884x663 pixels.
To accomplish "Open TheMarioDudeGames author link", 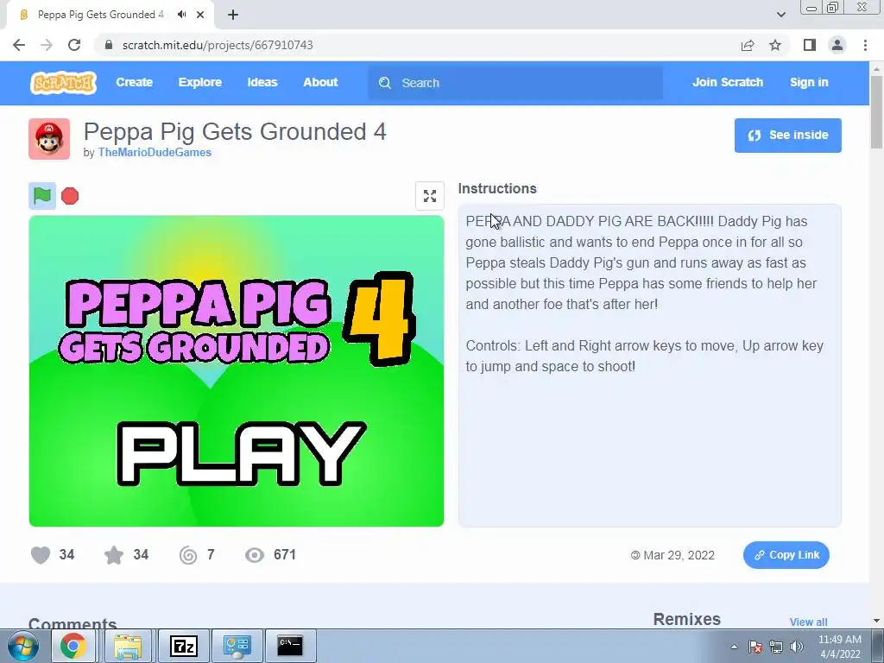I will [155, 152].
